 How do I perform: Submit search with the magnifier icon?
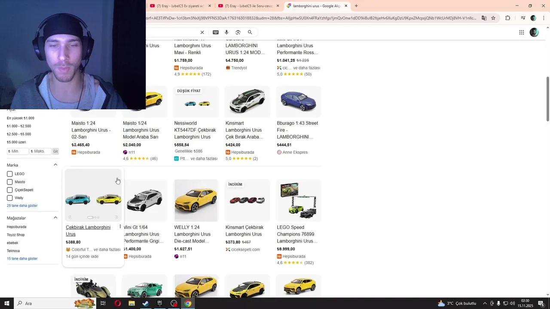250,33
